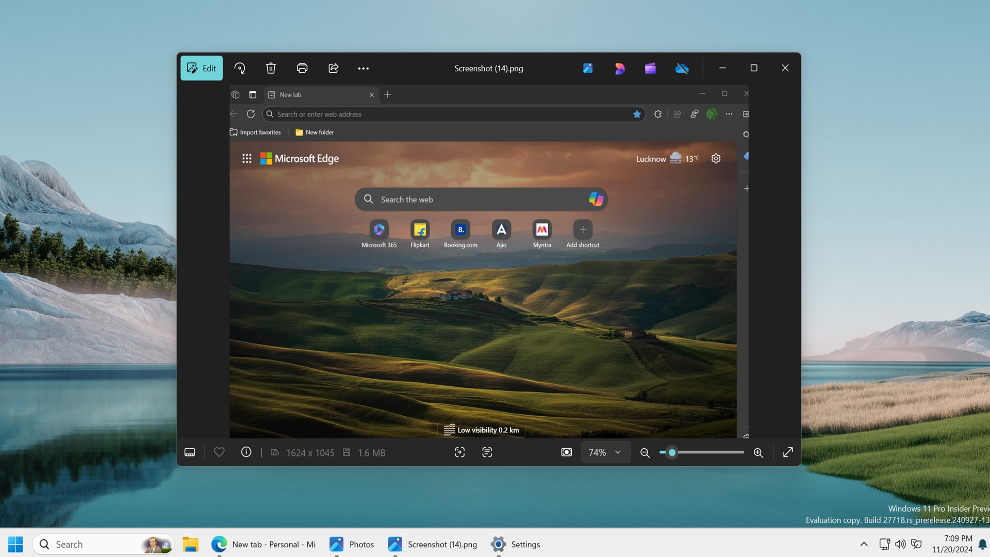This screenshot has width=990, height=557.
Task: Open the Share icon in Photos toolbar
Action: [333, 68]
